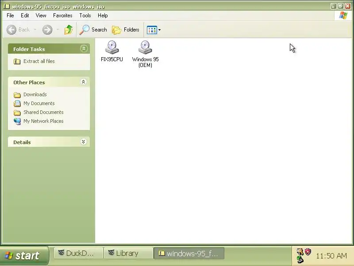This screenshot has height=266, width=354.
Task: Open the Tools menu
Action: tap(85, 16)
